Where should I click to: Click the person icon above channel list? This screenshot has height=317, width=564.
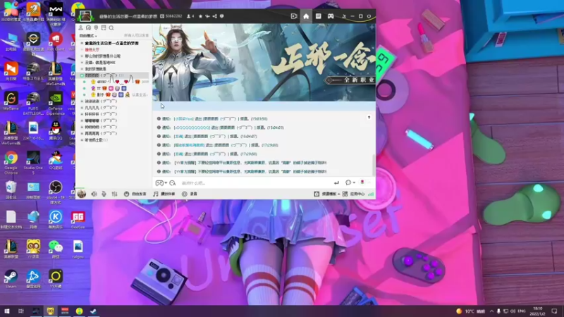(80, 27)
